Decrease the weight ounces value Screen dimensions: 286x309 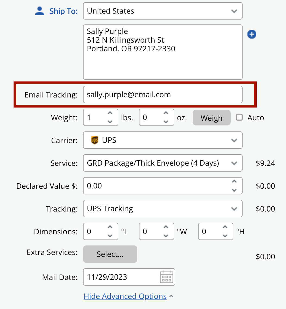tap(166, 122)
